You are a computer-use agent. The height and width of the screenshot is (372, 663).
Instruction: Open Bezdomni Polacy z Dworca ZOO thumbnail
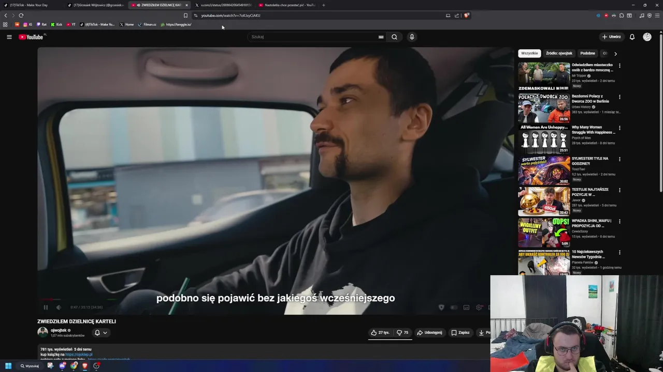544,107
